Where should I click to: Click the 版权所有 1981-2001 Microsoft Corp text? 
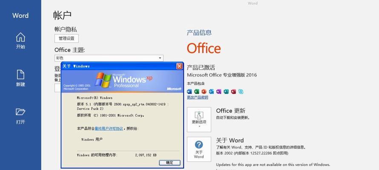(x=110, y=116)
